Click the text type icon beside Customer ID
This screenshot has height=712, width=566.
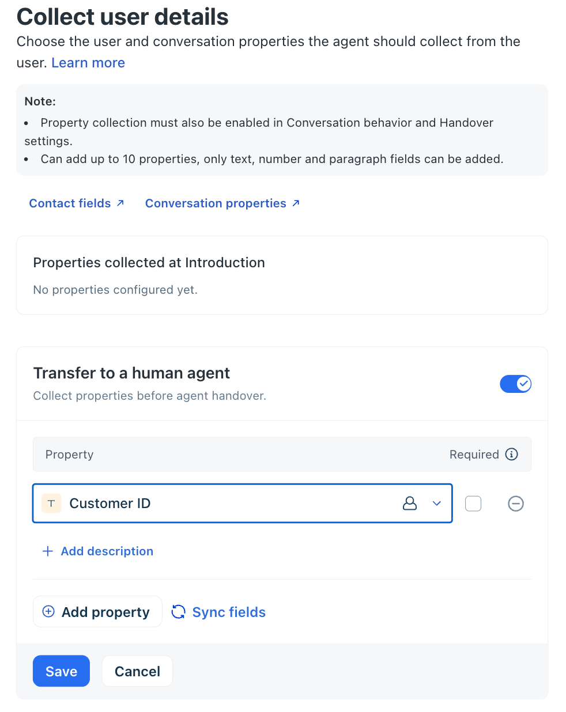tap(51, 503)
